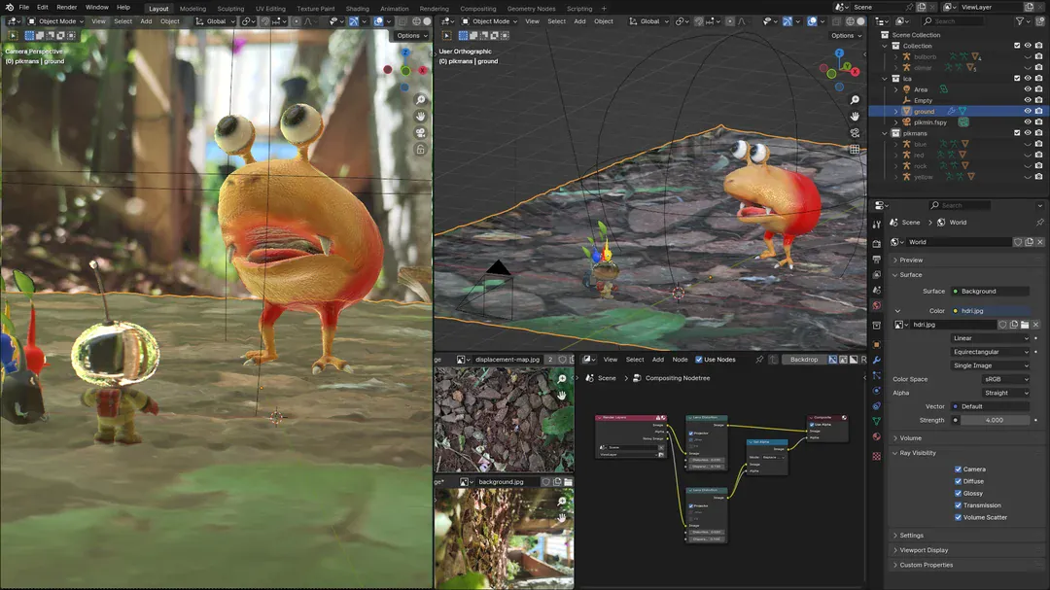Click Strength value slider 4.000

[994, 421]
